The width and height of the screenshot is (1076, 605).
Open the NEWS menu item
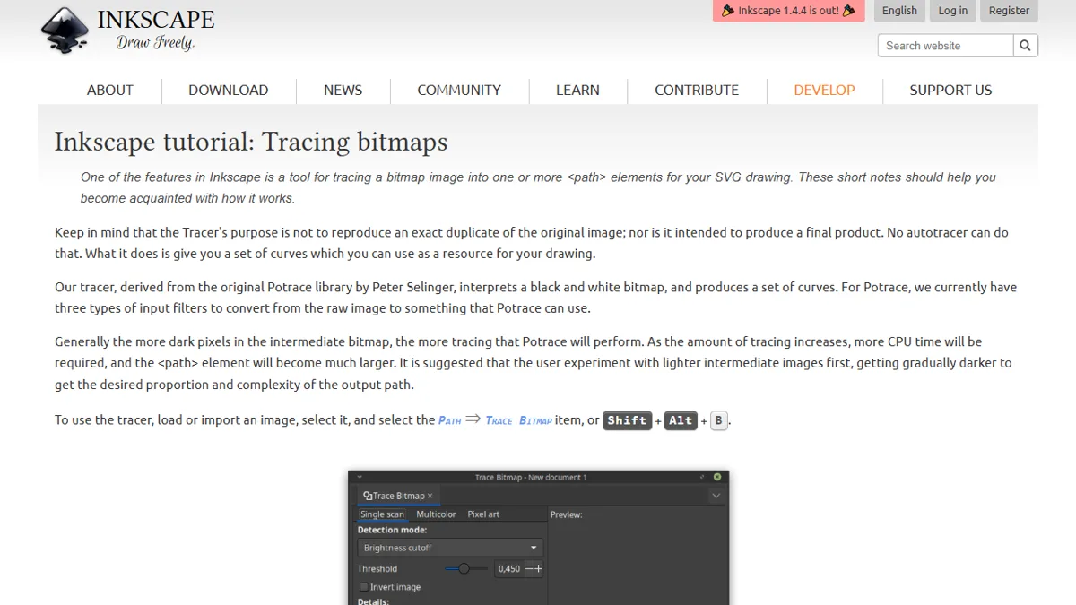pyautogui.click(x=343, y=90)
